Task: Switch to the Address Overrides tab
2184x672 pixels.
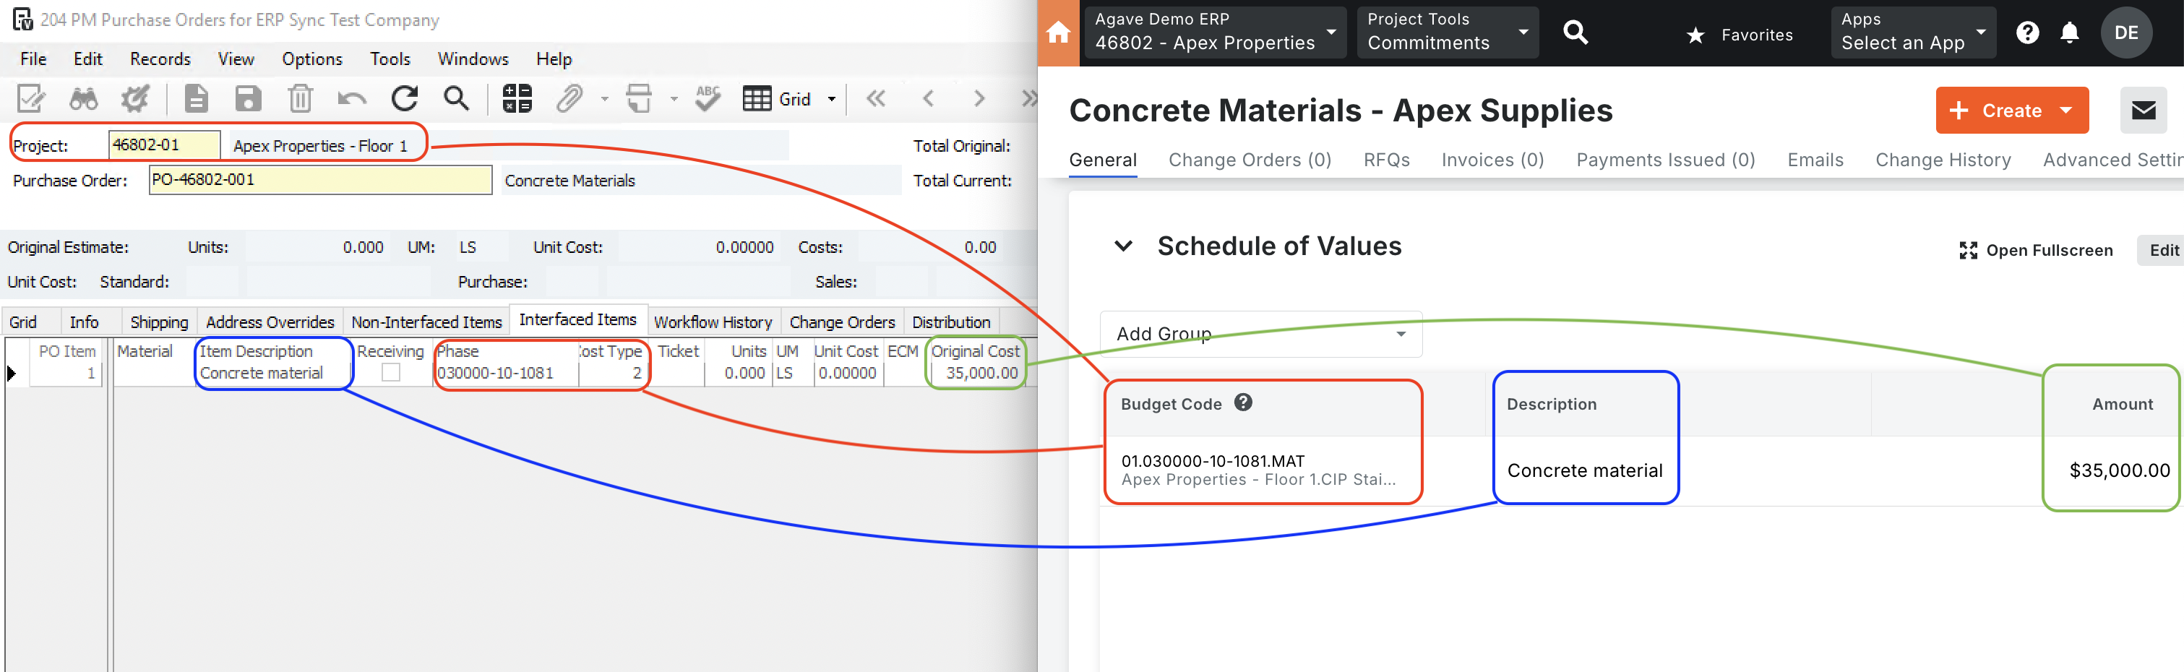Action: 270,322
